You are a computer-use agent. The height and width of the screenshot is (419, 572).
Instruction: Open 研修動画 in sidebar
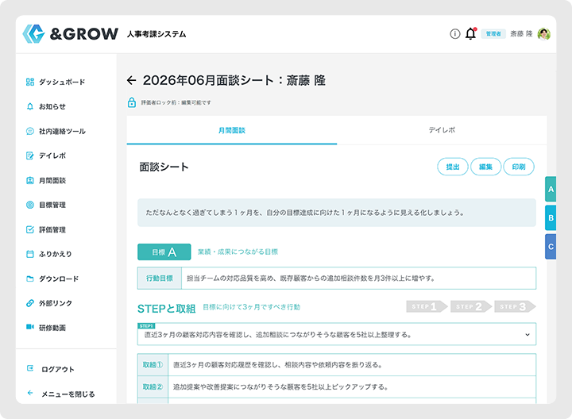pos(46,328)
